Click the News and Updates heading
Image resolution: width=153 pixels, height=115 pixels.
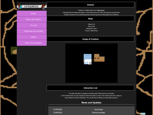point(91,103)
